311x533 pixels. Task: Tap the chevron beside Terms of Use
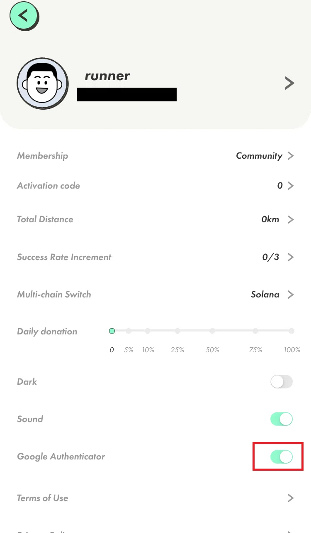pyautogui.click(x=291, y=498)
